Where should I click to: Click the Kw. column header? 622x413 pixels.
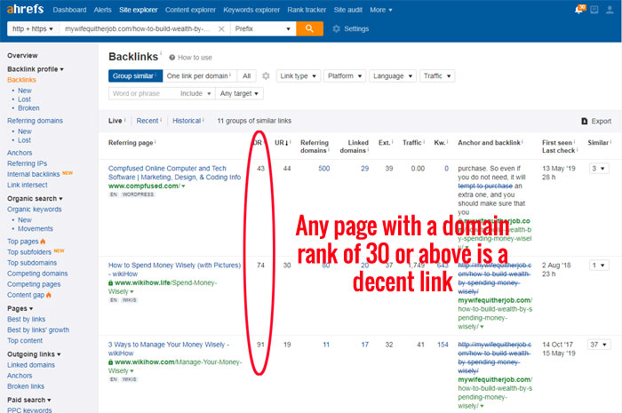tap(440, 143)
